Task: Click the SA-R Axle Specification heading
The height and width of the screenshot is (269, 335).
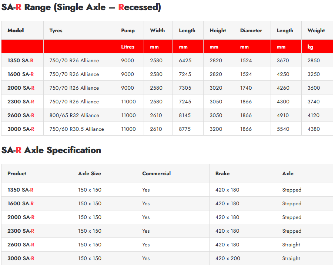Action: point(51,150)
